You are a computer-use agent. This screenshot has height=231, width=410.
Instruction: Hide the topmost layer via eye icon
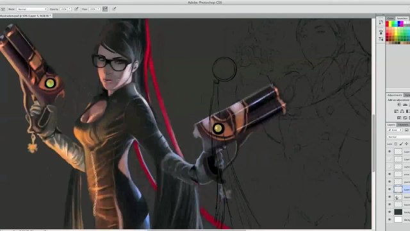[389, 151]
